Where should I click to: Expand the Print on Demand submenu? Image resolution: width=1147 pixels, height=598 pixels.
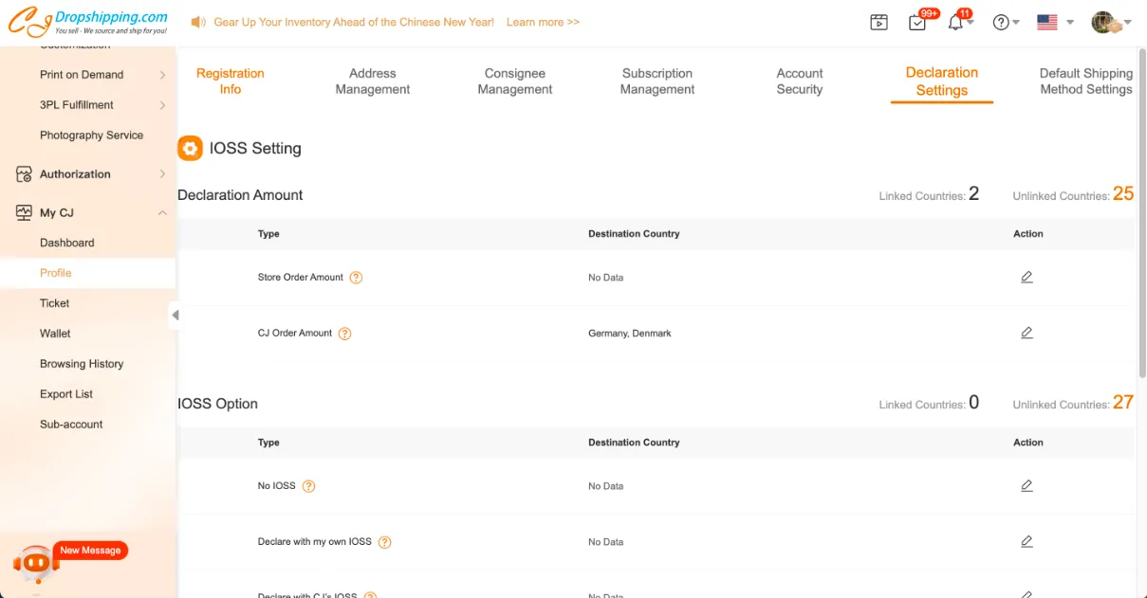pyautogui.click(x=162, y=75)
